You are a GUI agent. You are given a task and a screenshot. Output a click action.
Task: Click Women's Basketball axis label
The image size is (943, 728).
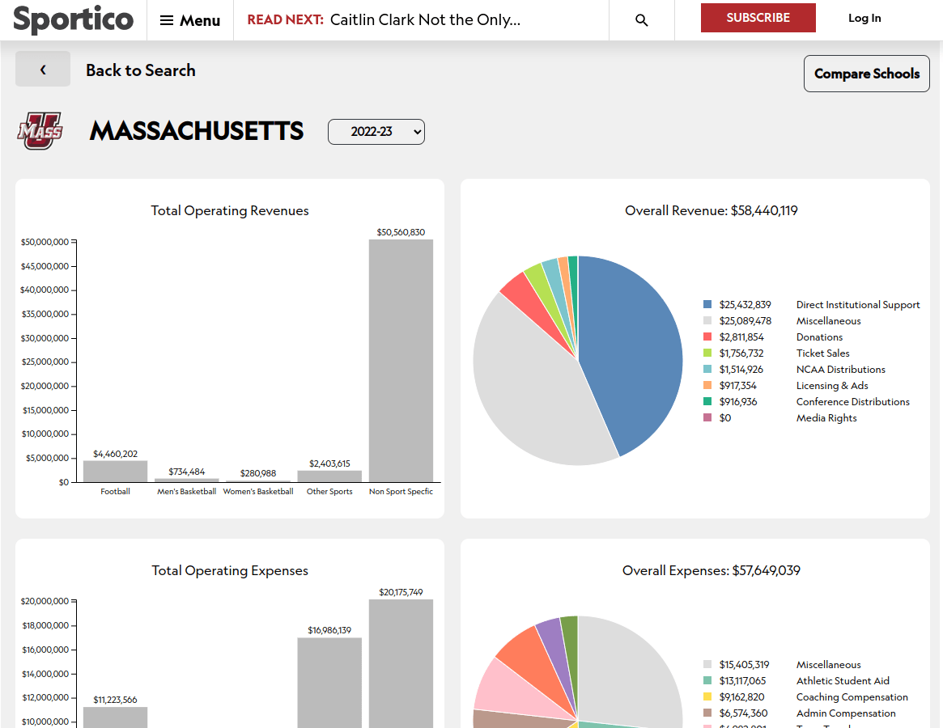258,491
